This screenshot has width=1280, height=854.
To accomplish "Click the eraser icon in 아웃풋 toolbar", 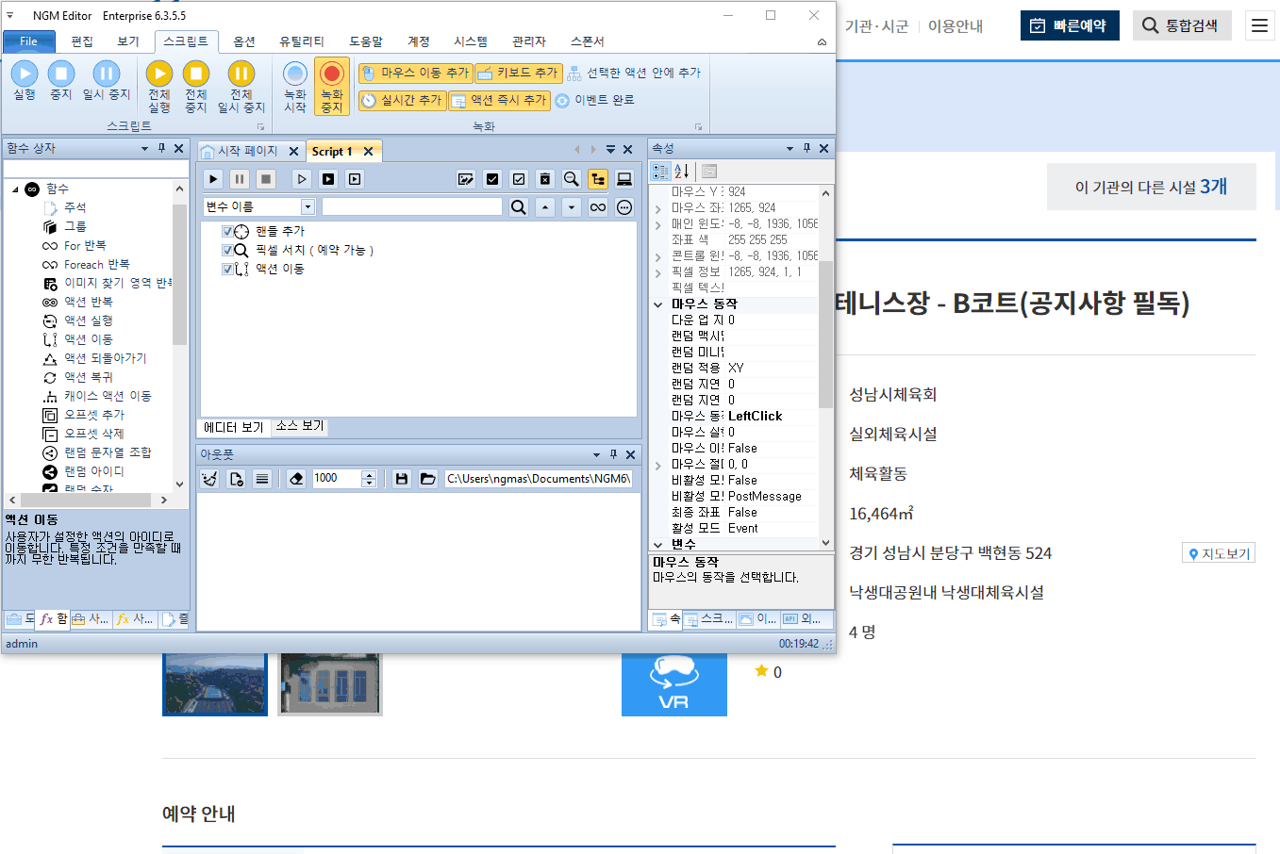I will (296, 479).
